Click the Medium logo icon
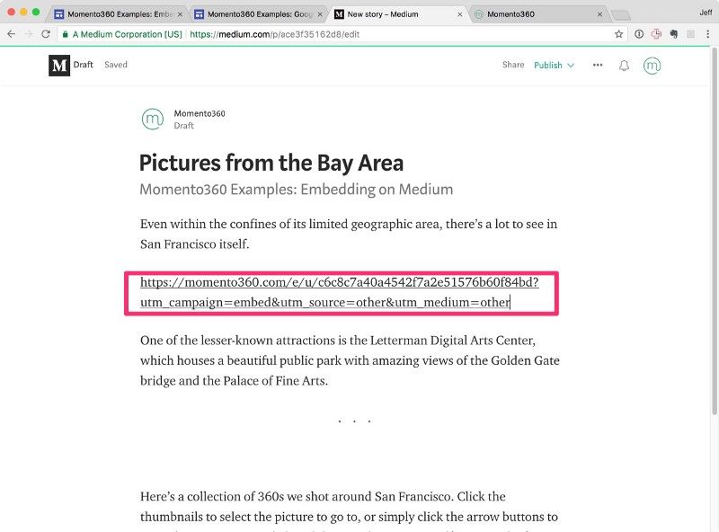Viewport: 719px width, 532px height. pyautogui.click(x=59, y=65)
